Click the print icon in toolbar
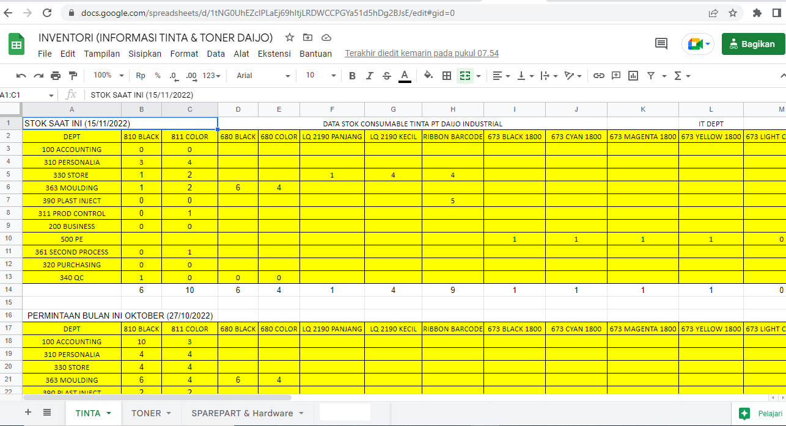This screenshot has height=426, width=786. (x=56, y=76)
